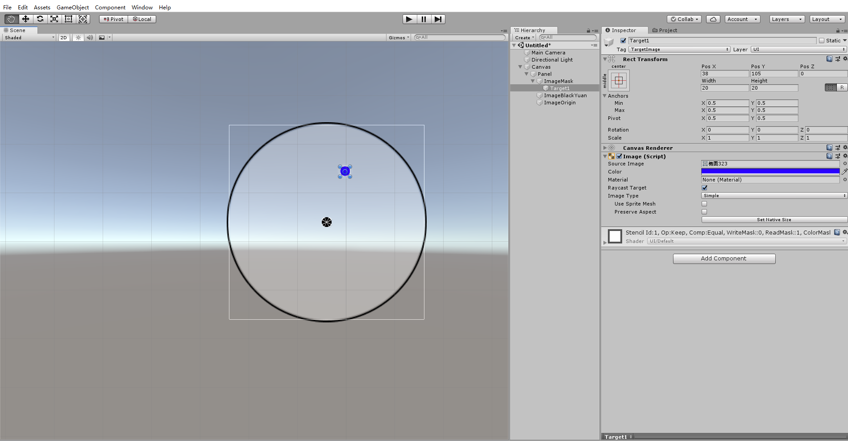Enable Preserve Aspect
The image size is (848, 441).
[x=704, y=212]
